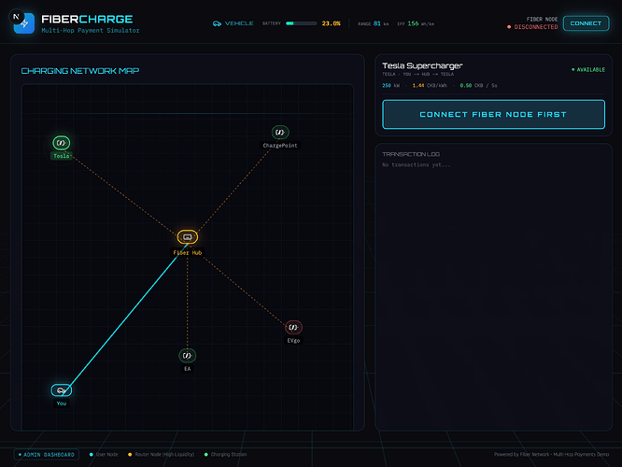Screen dimensions: 622x467
Task: Click the Multi-Hop Payment Simulator subtitle
Action: click(91, 31)
